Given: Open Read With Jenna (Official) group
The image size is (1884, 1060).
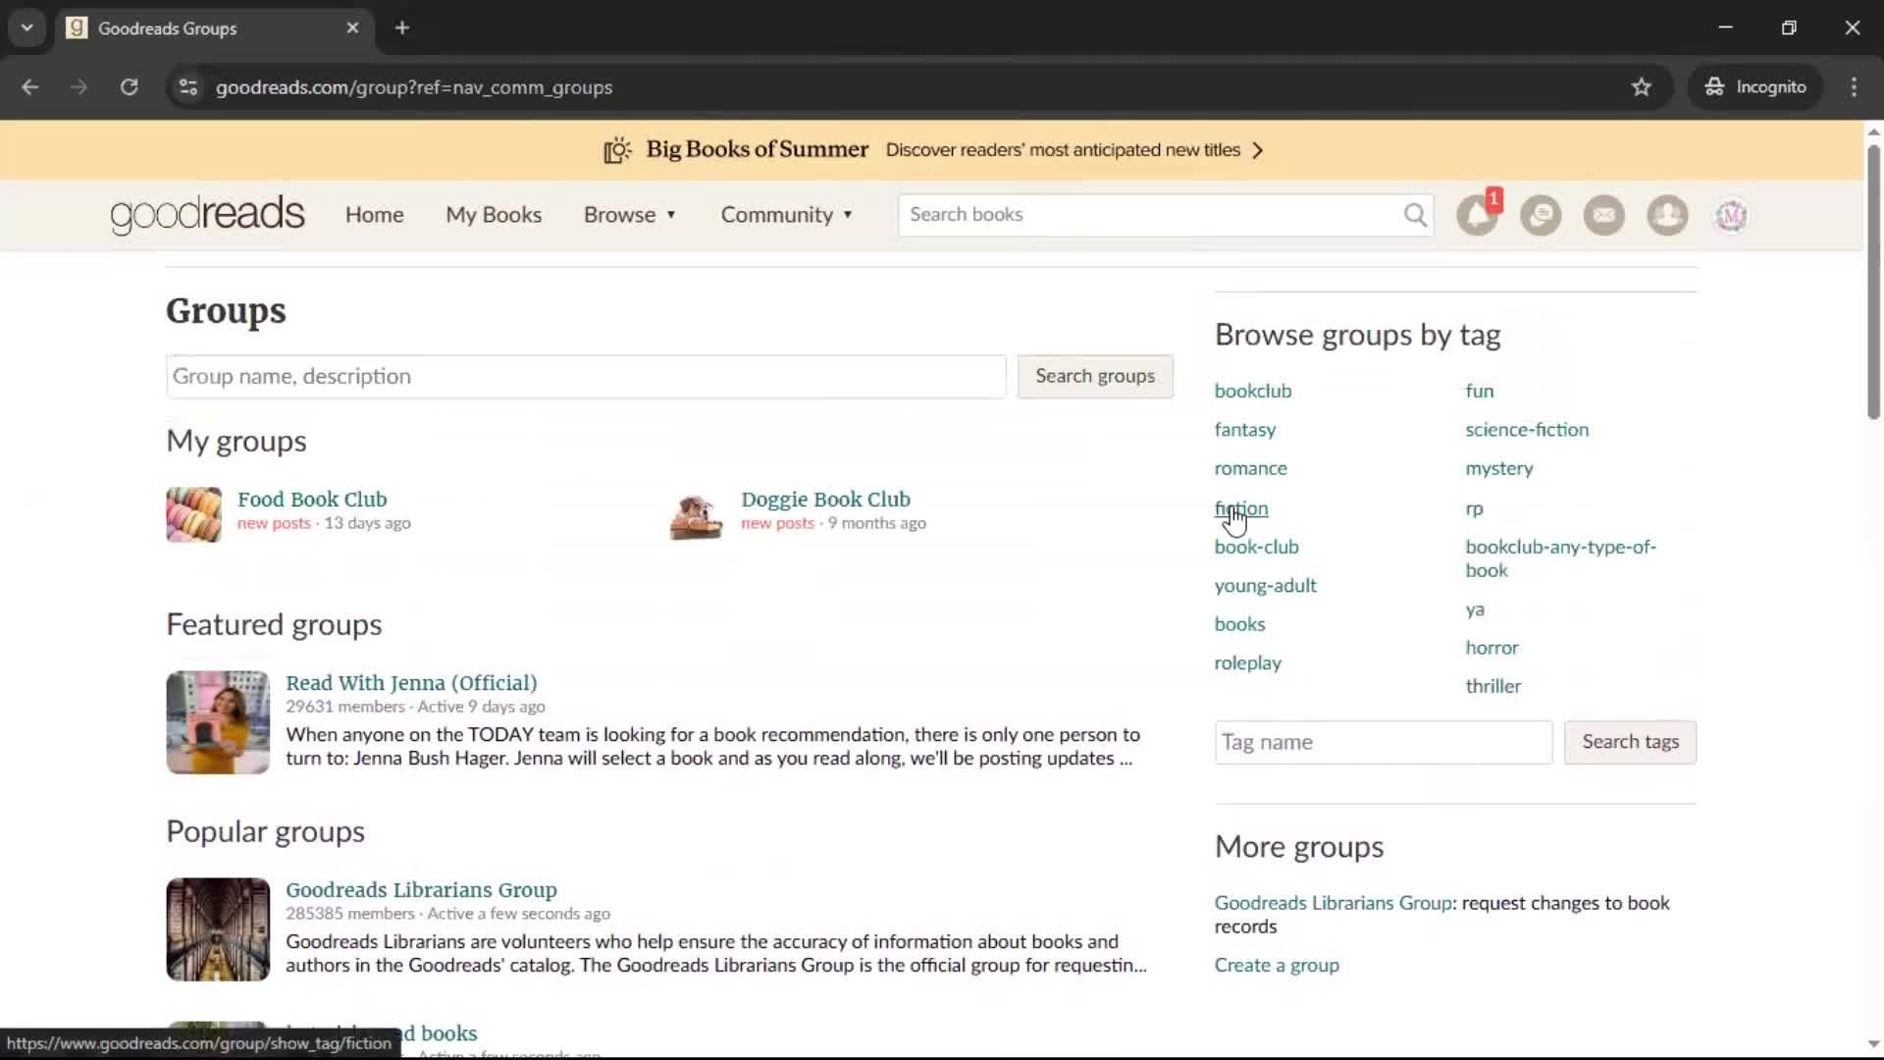Looking at the screenshot, I should click(411, 683).
